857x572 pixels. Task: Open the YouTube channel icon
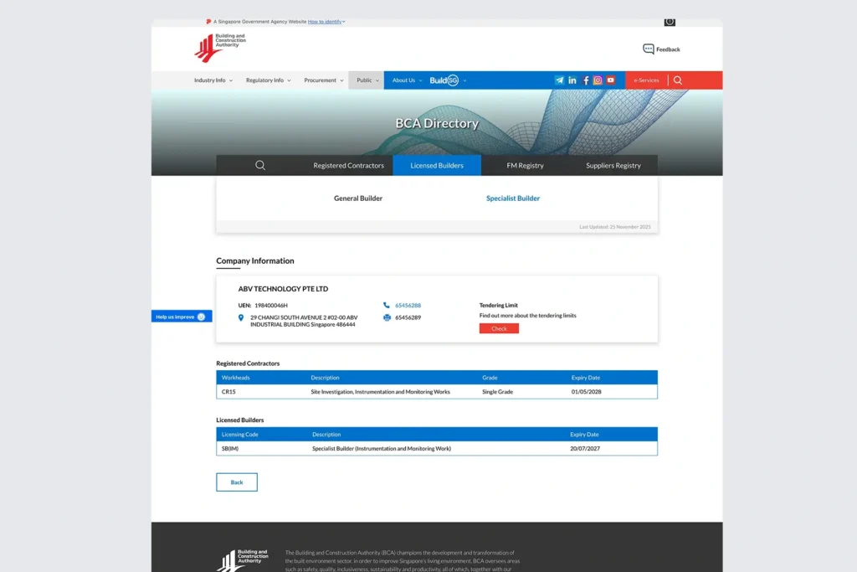pos(611,80)
